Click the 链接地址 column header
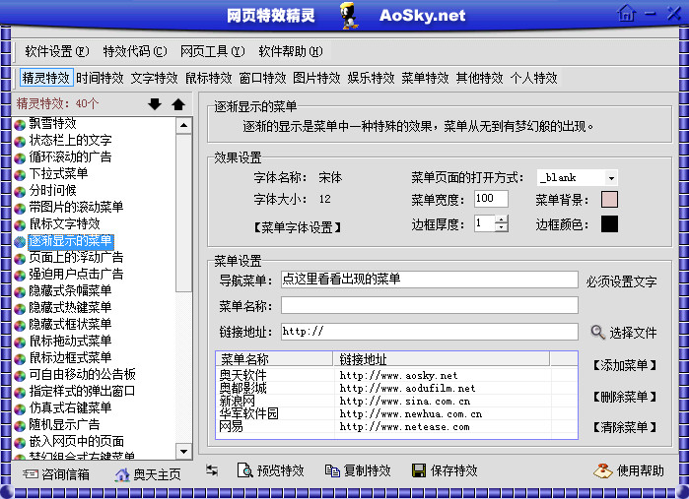The image size is (689, 499). pos(442,359)
